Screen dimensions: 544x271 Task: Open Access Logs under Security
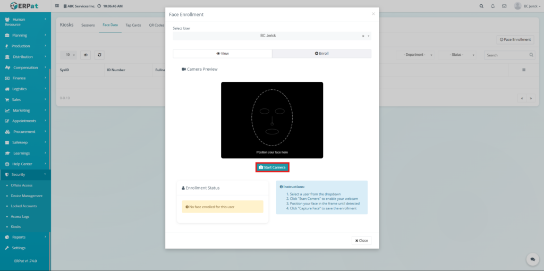20,216
